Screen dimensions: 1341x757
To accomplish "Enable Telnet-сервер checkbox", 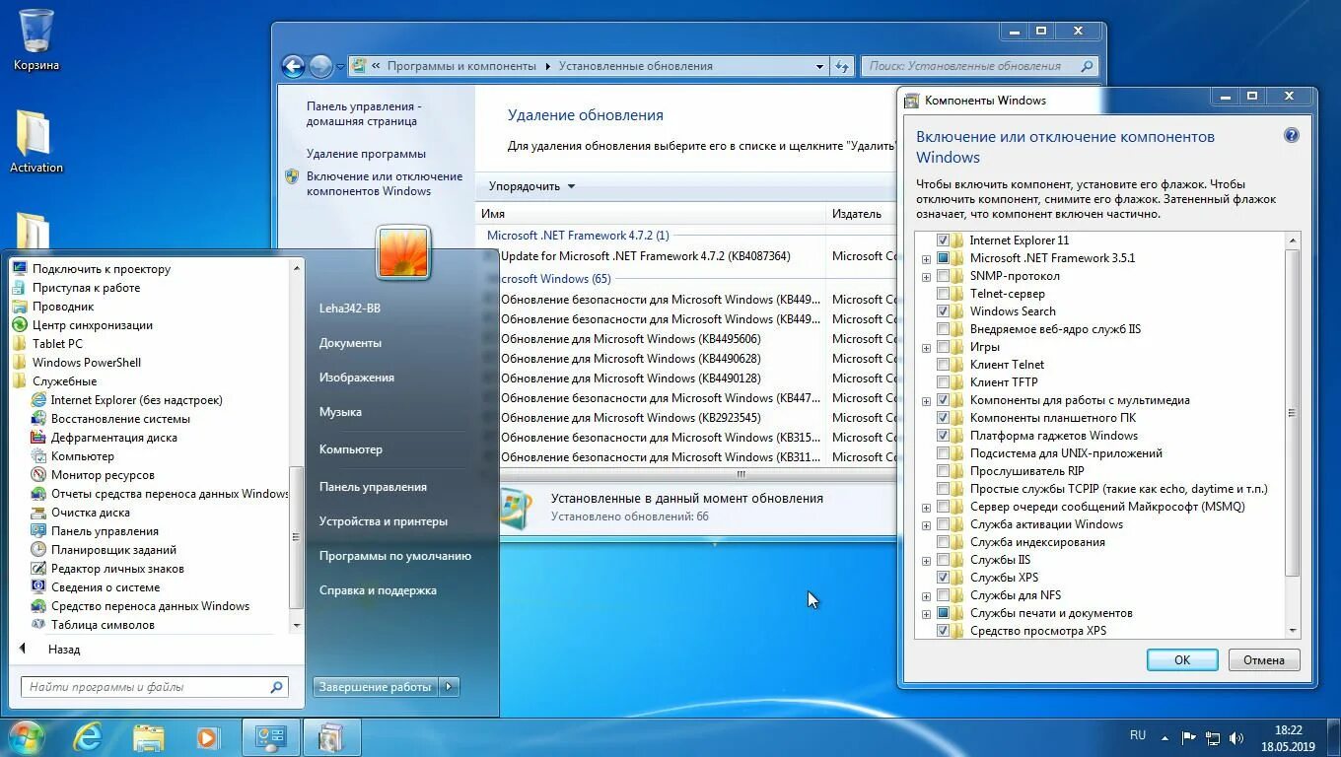I will (943, 294).
